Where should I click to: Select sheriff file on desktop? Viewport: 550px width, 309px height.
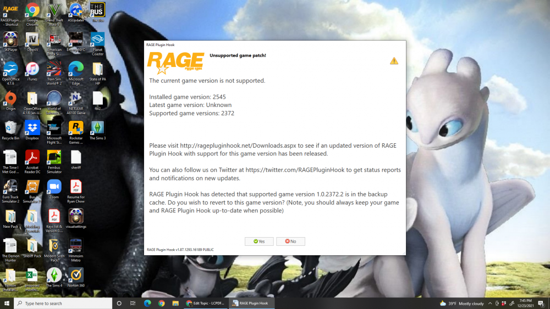(x=76, y=160)
